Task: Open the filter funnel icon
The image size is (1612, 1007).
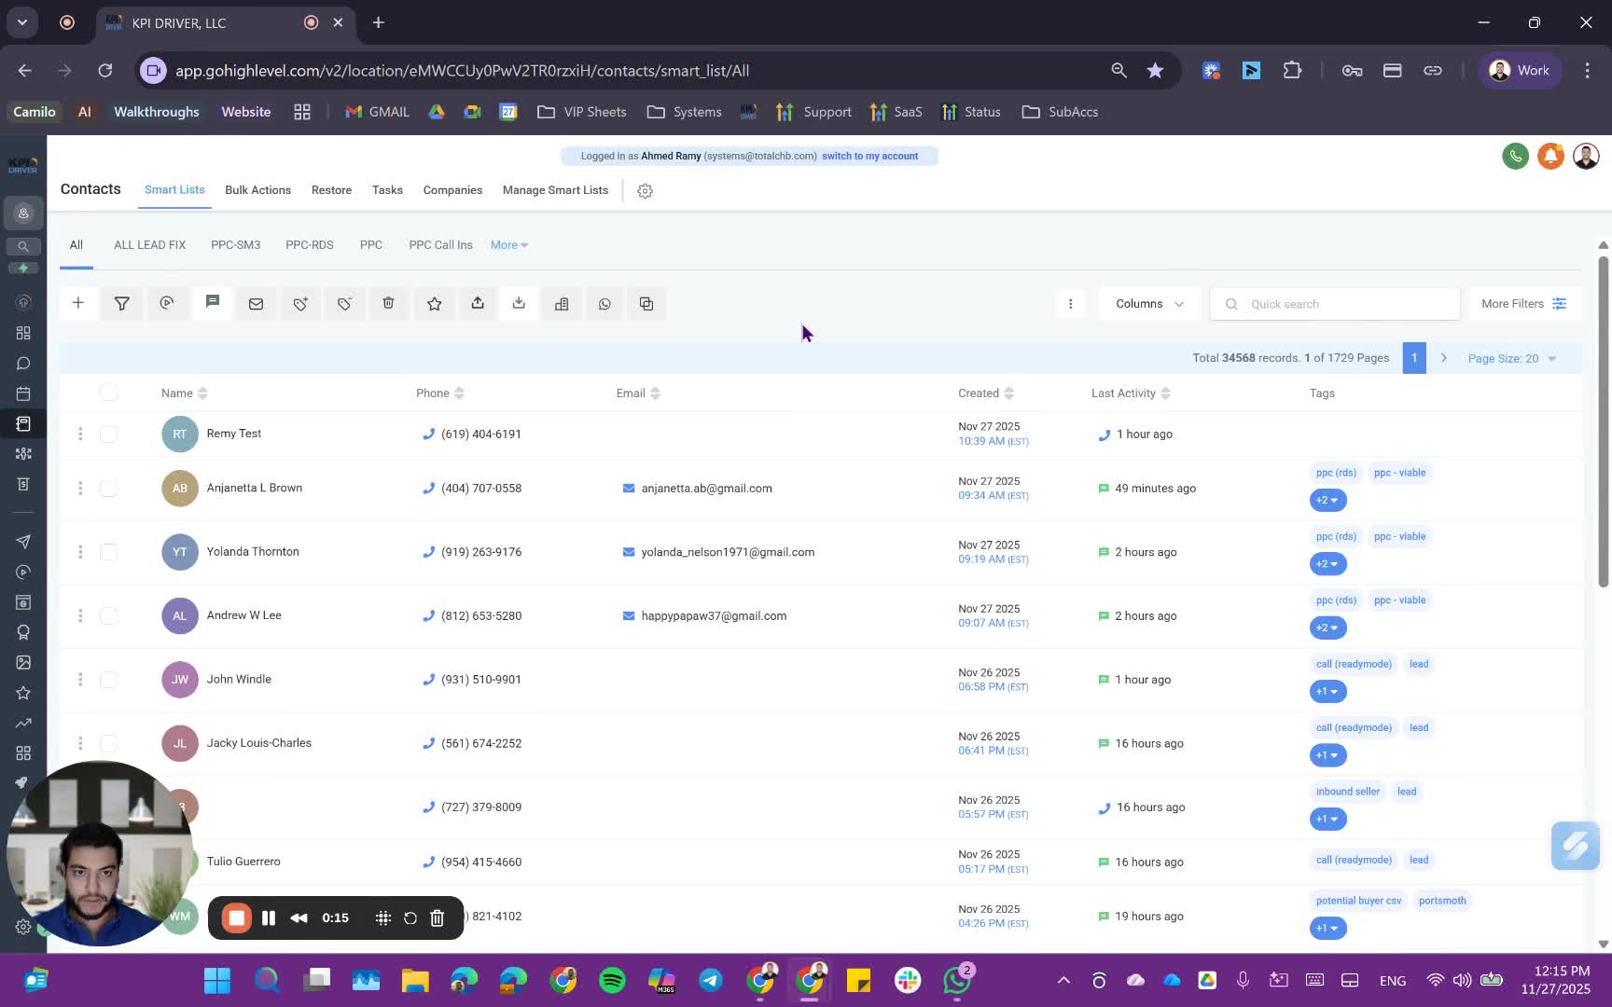Action: tap(122, 303)
